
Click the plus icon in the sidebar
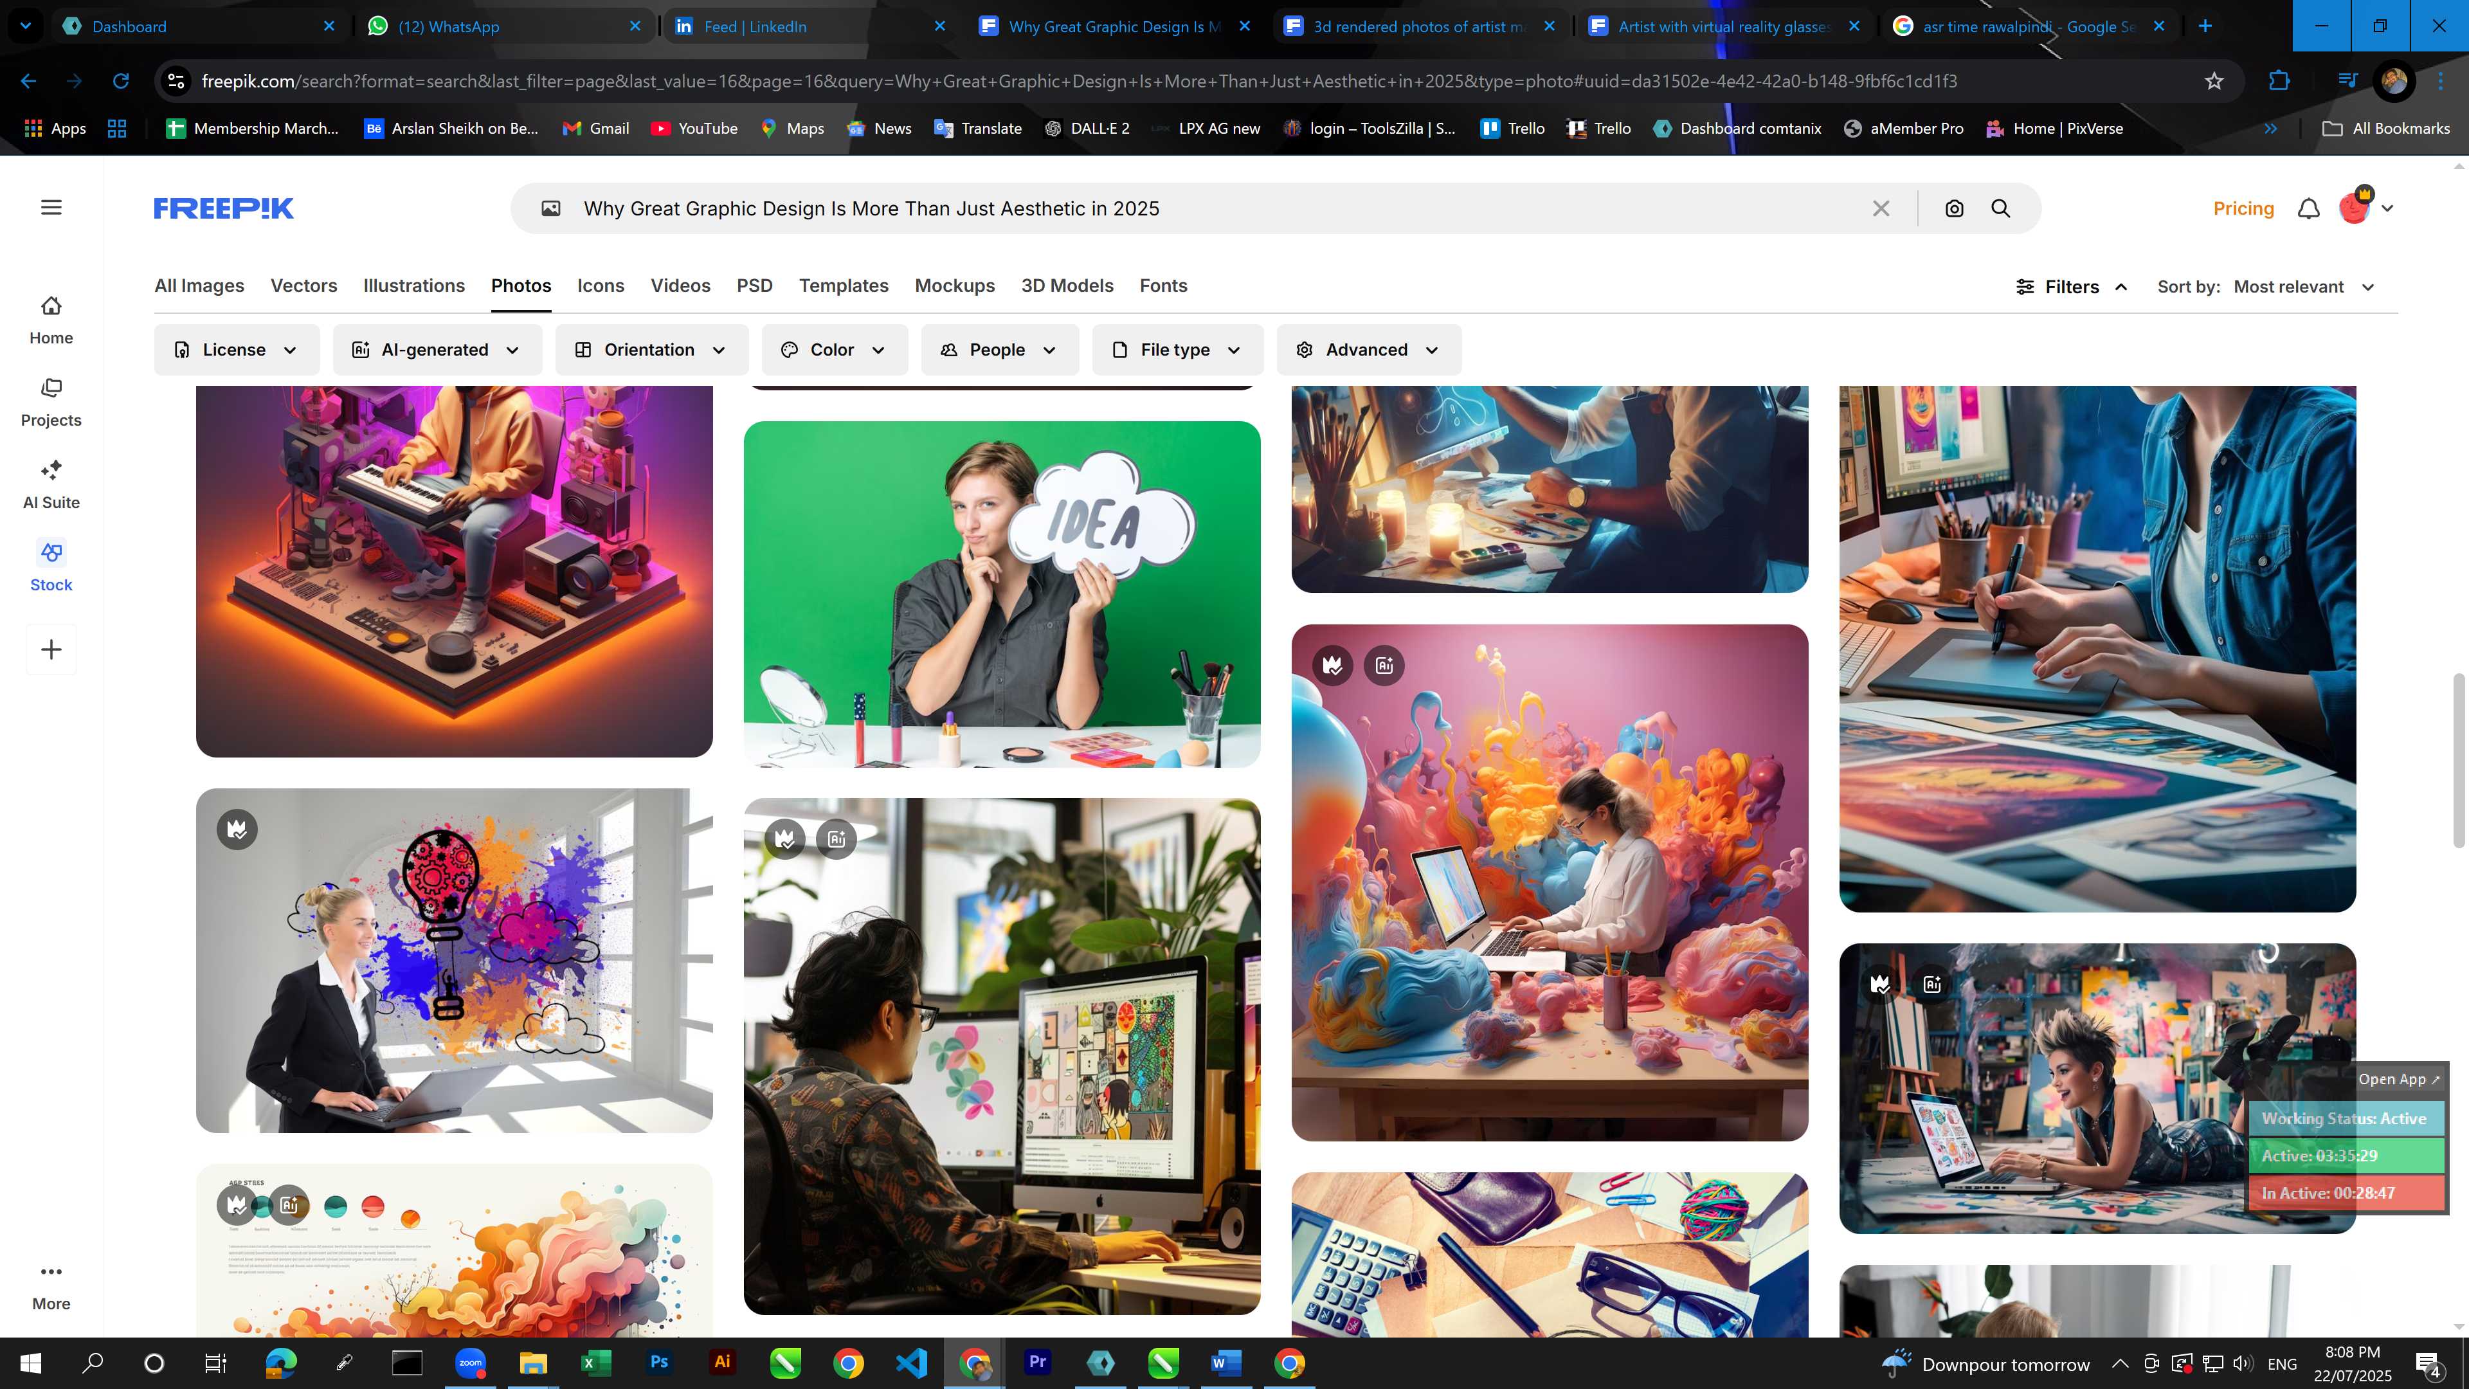click(51, 649)
